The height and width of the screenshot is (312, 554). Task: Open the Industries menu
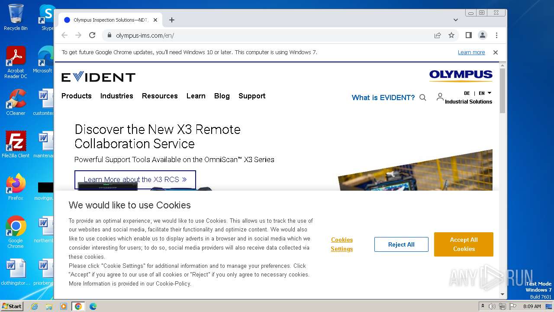(117, 96)
